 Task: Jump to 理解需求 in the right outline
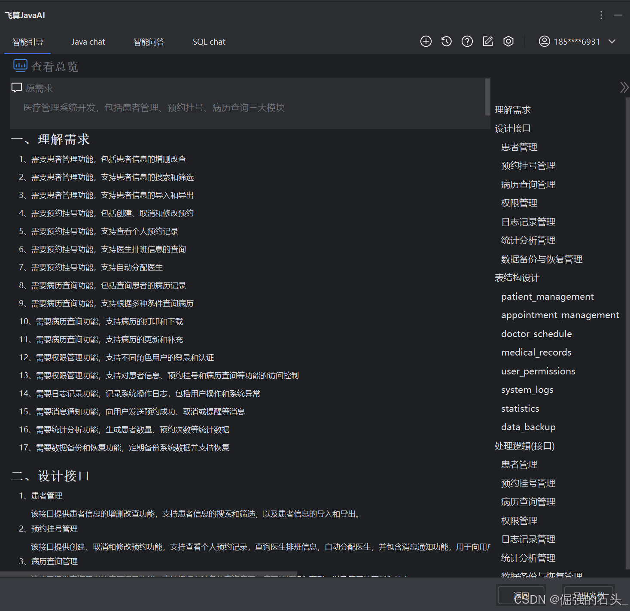pyautogui.click(x=513, y=110)
